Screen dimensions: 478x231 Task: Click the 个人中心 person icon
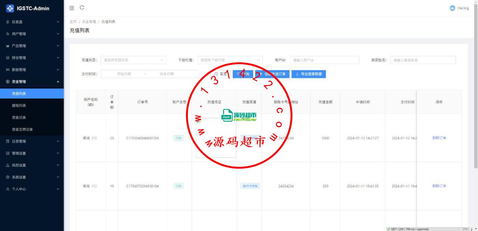(x=8, y=189)
